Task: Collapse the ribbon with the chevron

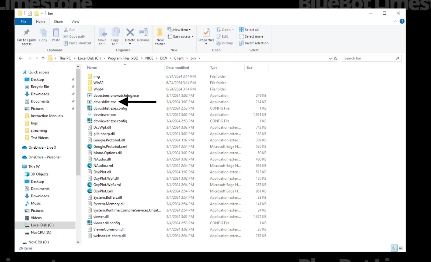Action: (x=395, y=21)
